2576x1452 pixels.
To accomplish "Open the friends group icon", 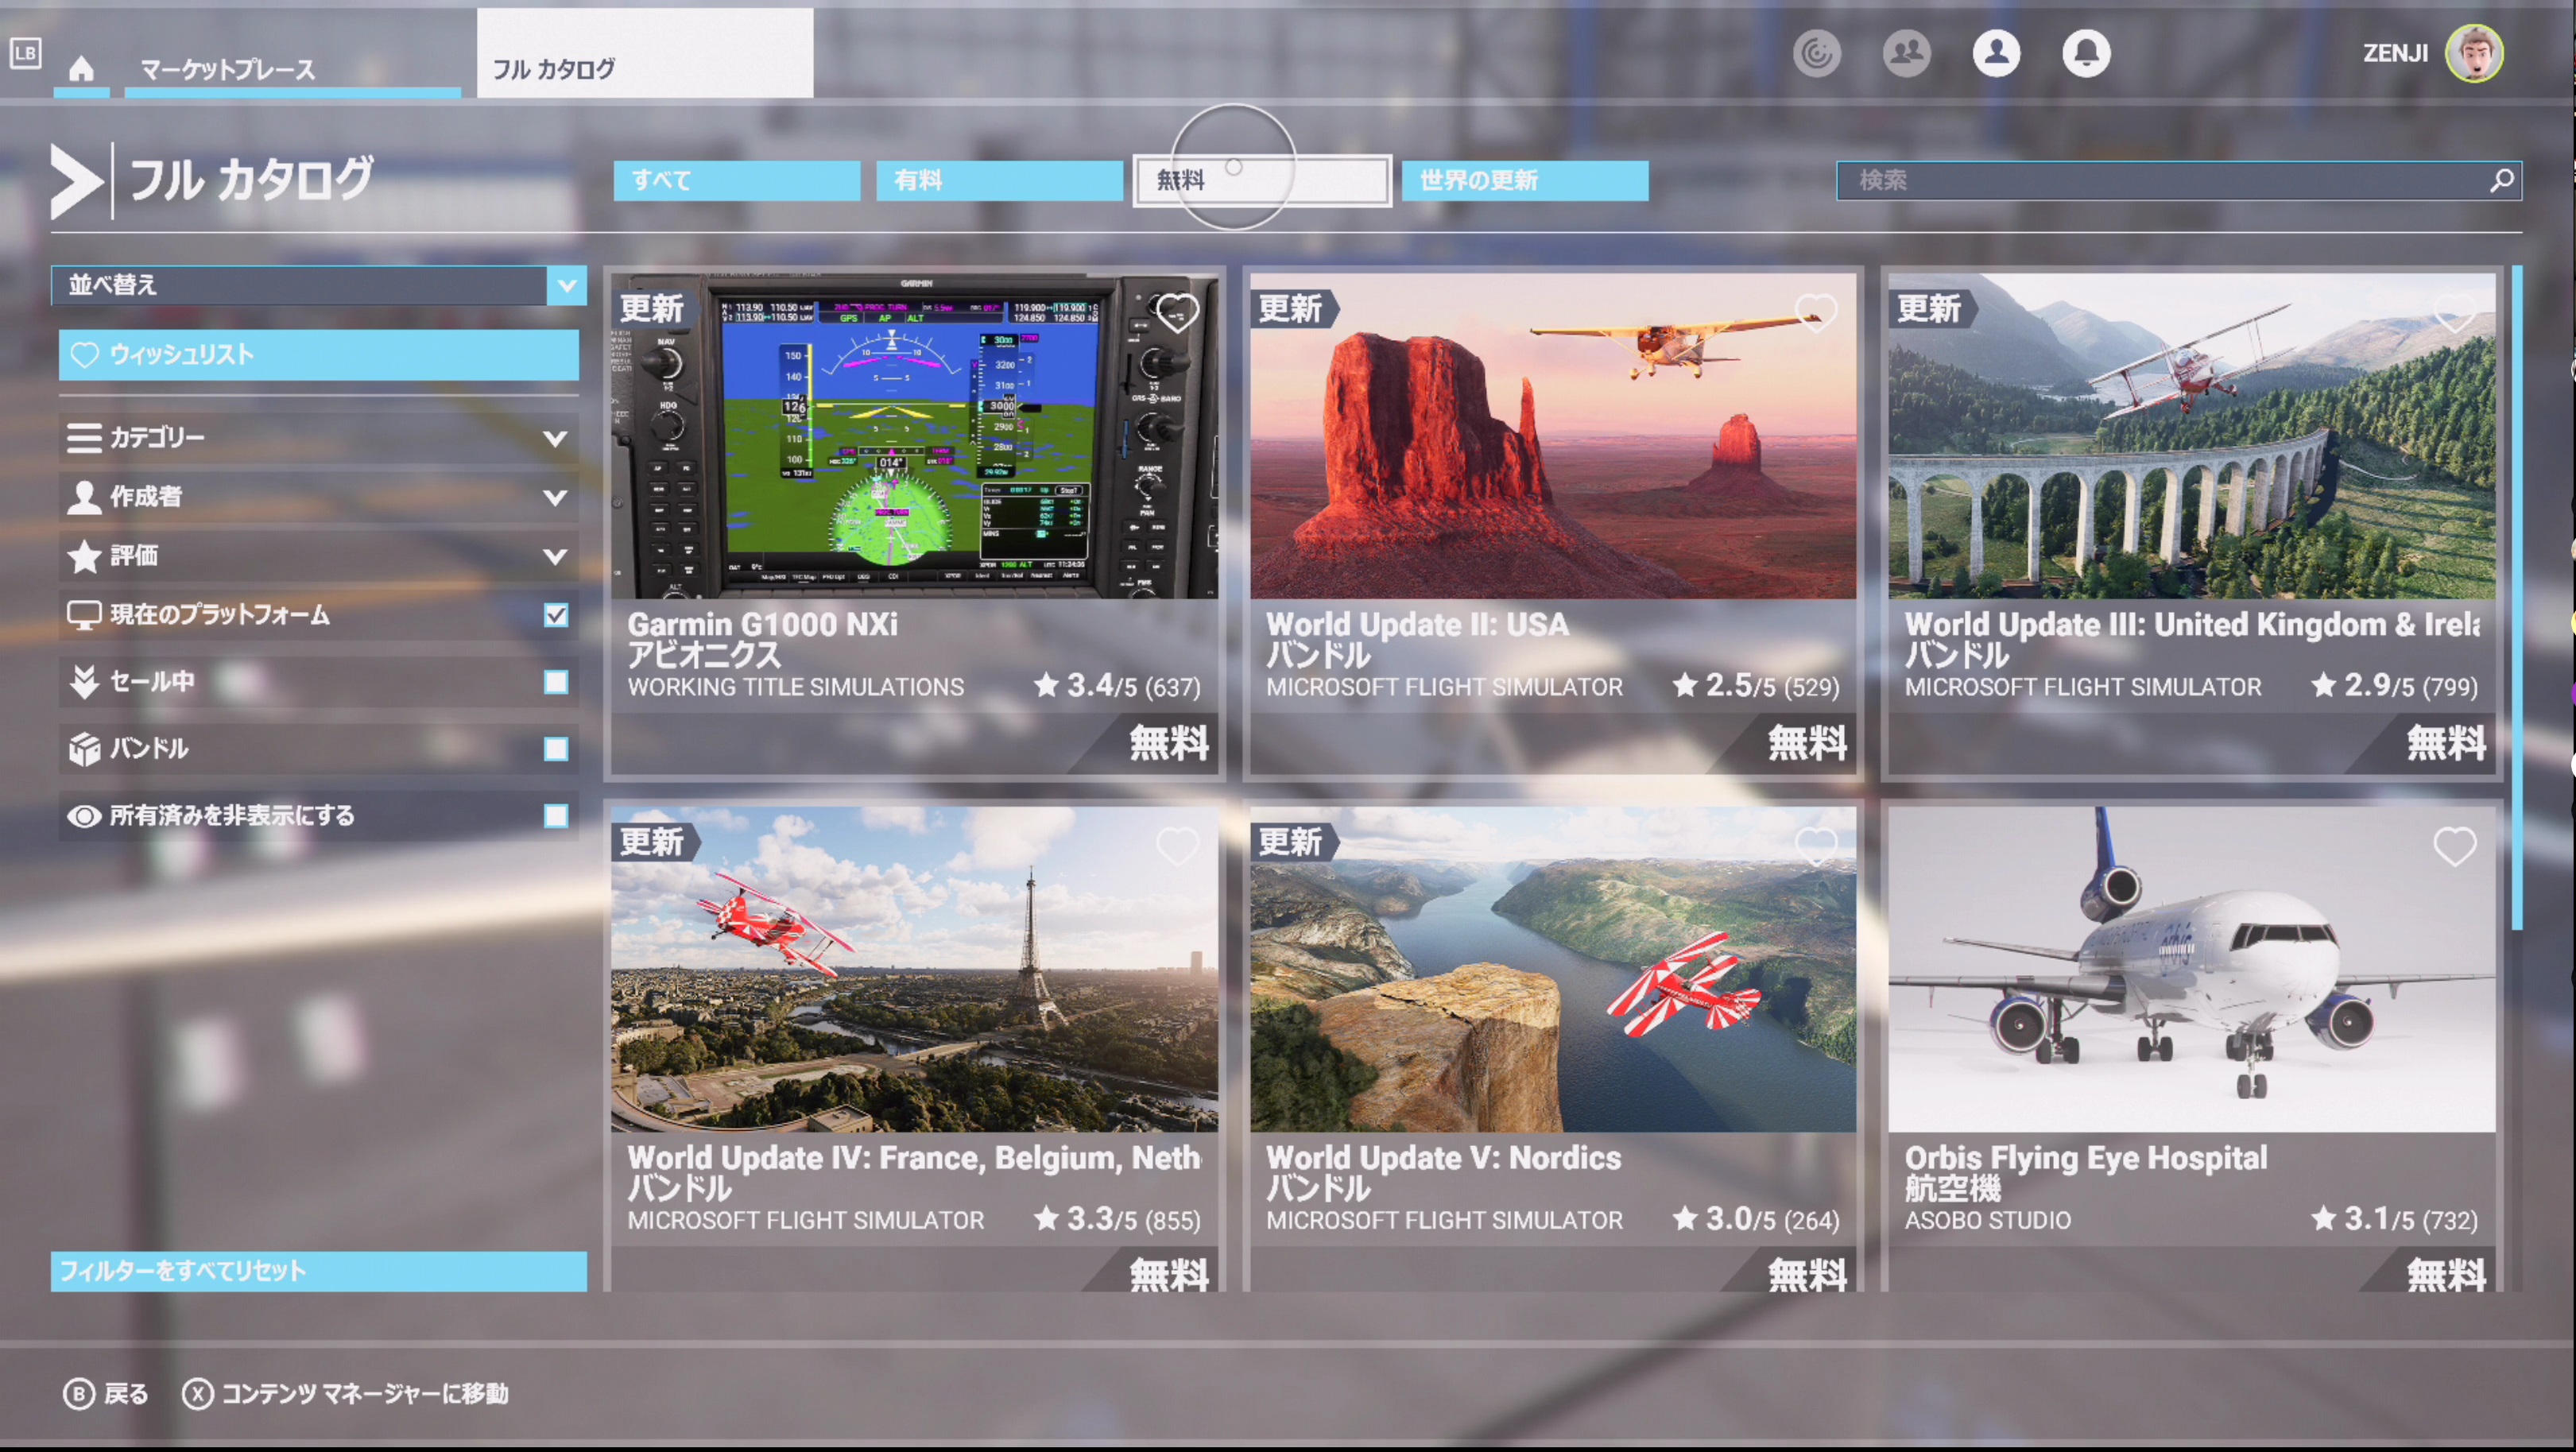I will click(1906, 52).
